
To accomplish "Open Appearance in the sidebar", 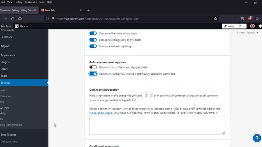I will [x=8, y=55].
